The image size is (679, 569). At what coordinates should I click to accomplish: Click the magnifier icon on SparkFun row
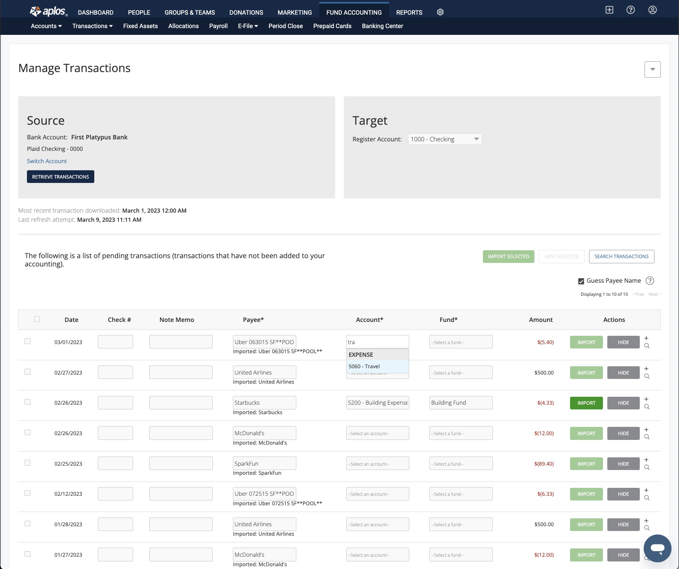[x=647, y=467]
